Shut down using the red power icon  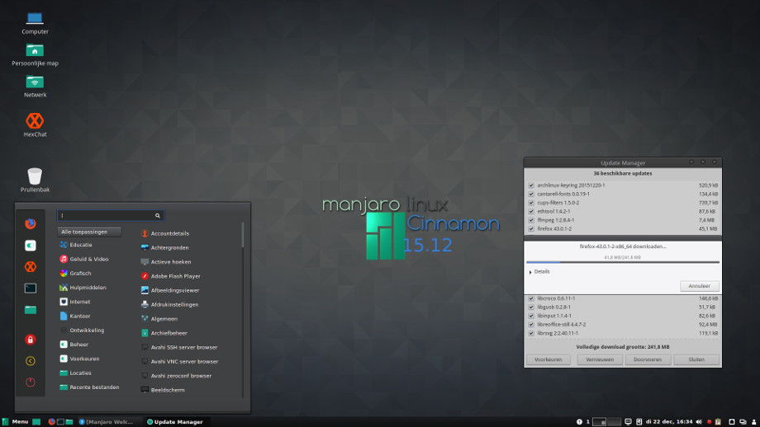point(30,382)
